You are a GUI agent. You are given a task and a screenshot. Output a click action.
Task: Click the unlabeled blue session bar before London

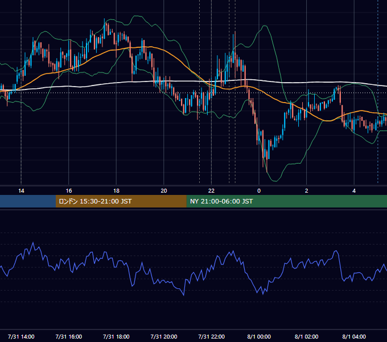pos(28,201)
